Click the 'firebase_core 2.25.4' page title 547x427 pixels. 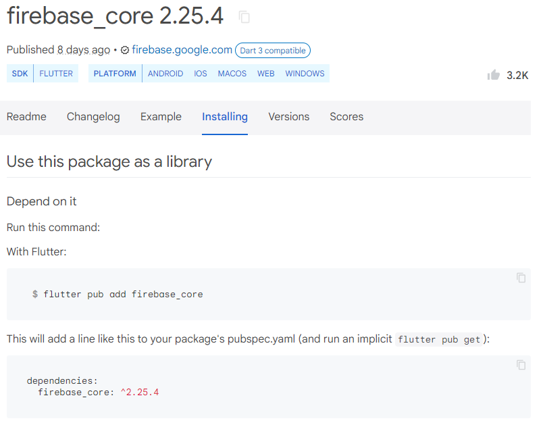[115, 16]
